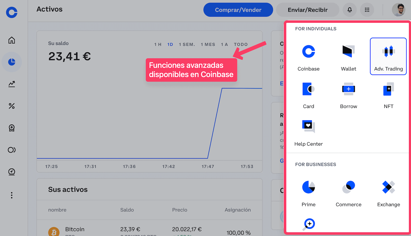Select the Assets pie chart sidebar icon

click(11, 62)
